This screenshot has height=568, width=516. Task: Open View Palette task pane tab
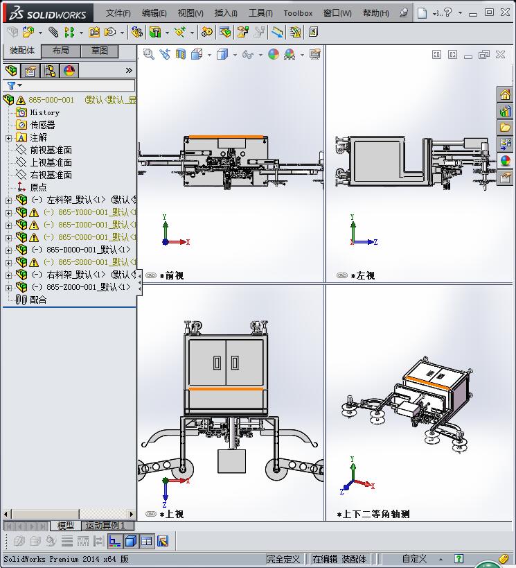pos(505,144)
